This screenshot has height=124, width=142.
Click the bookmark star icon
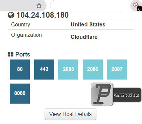point(39,6)
